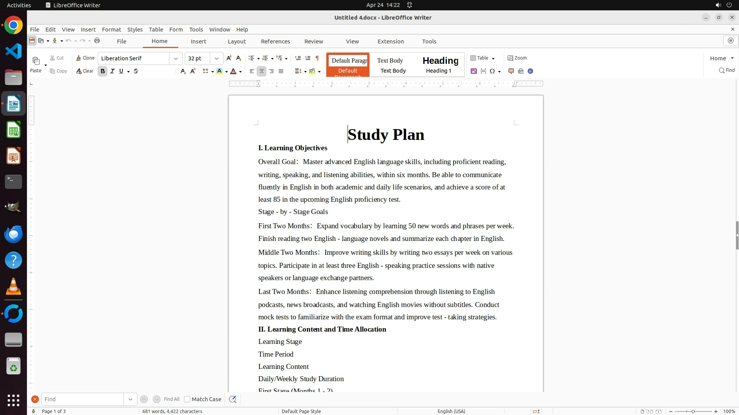Click Subscript icon

tap(183, 71)
